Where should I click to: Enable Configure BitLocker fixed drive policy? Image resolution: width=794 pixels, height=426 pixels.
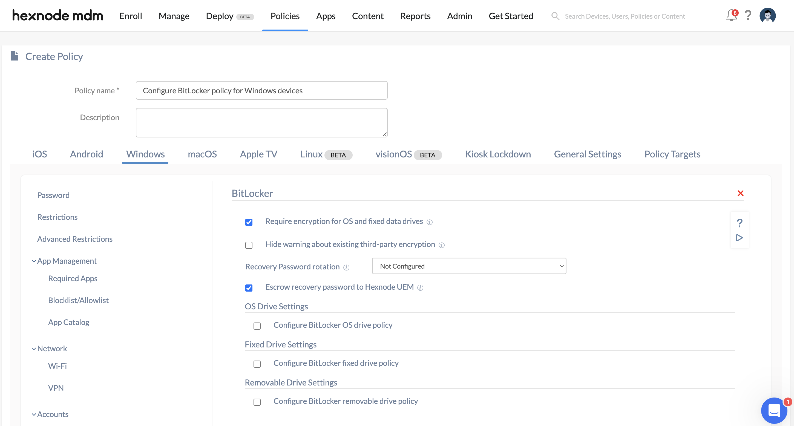tap(257, 364)
